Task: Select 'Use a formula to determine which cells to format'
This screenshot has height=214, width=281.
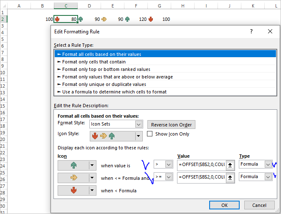Action: coord(165,92)
